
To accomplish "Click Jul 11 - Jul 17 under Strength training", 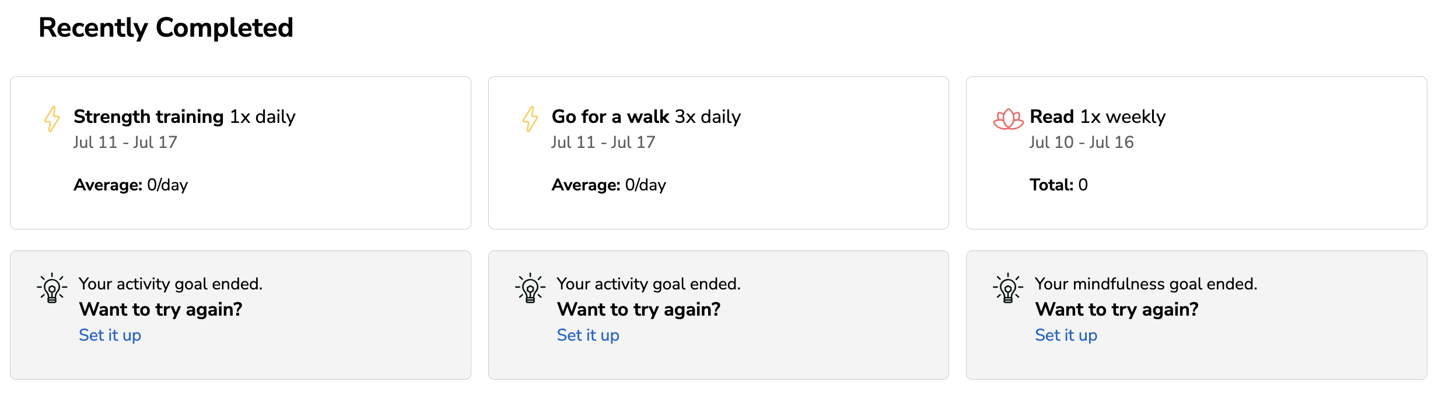I will tap(125, 142).
